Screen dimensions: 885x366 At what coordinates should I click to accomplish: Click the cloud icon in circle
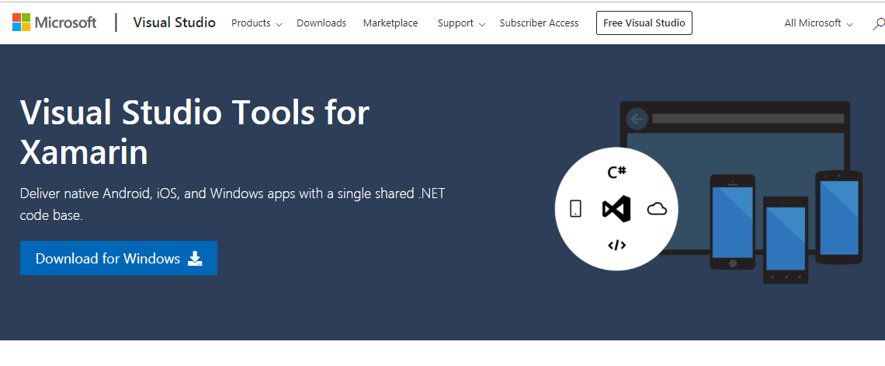pos(657,208)
